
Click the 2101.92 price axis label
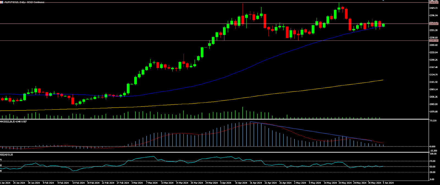tap(434, 82)
